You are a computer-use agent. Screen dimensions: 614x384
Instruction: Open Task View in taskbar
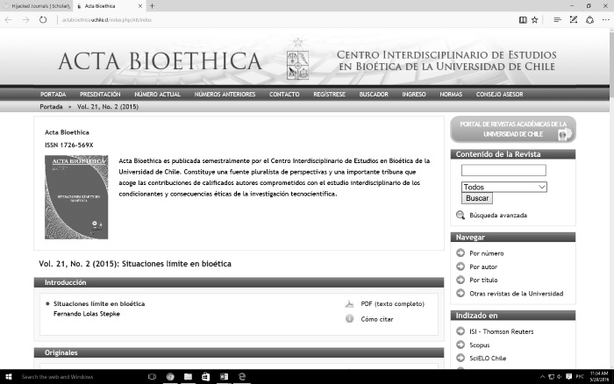point(152,377)
